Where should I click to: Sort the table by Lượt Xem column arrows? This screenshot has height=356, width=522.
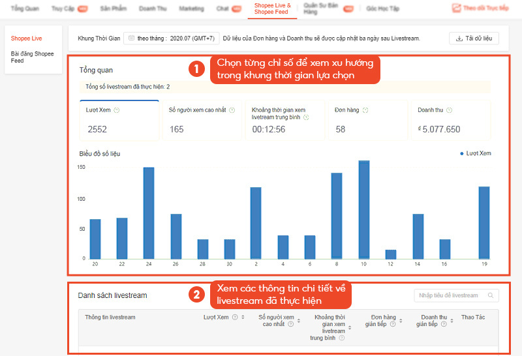243,318
